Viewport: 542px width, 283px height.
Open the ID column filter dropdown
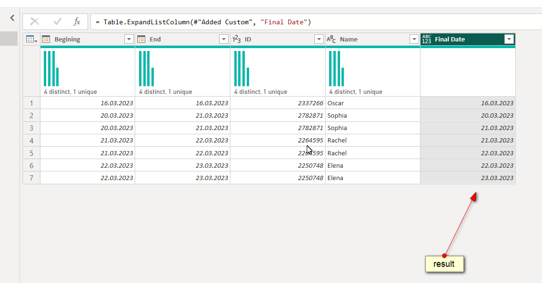pos(319,40)
